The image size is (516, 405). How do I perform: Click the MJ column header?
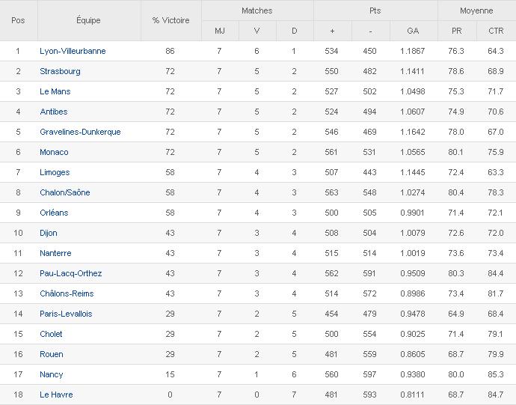click(x=220, y=31)
